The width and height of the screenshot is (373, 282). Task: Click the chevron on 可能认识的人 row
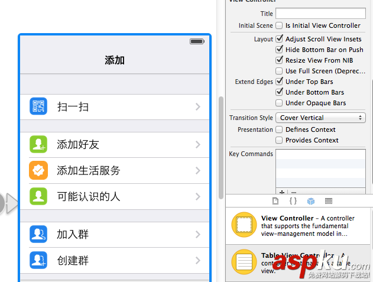point(198,196)
